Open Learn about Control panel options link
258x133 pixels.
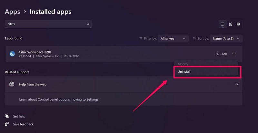pos(59,99)
